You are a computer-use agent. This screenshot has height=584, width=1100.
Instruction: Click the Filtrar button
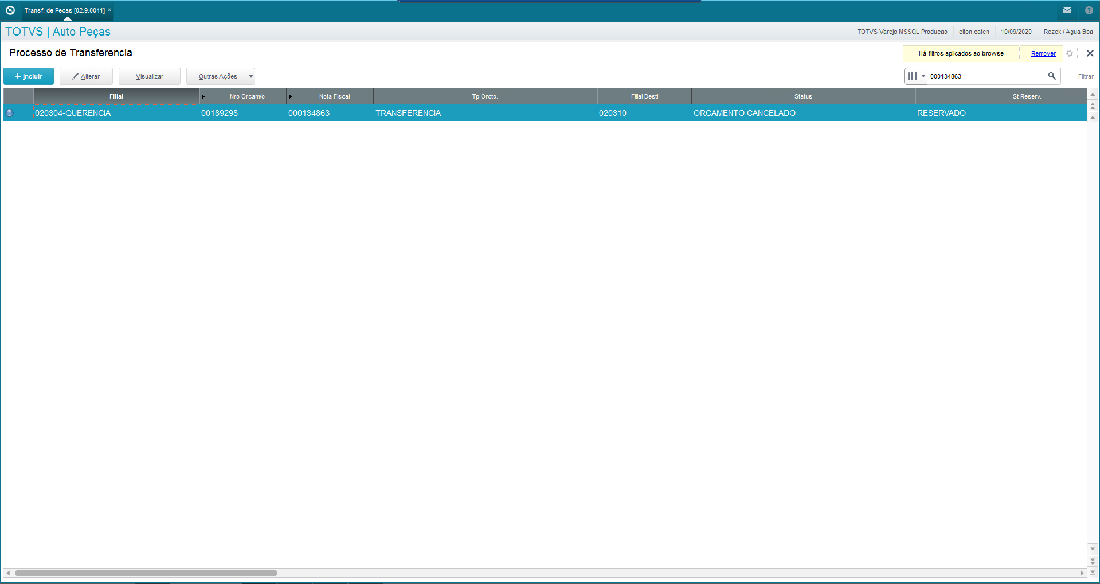tap(1086, 76)
